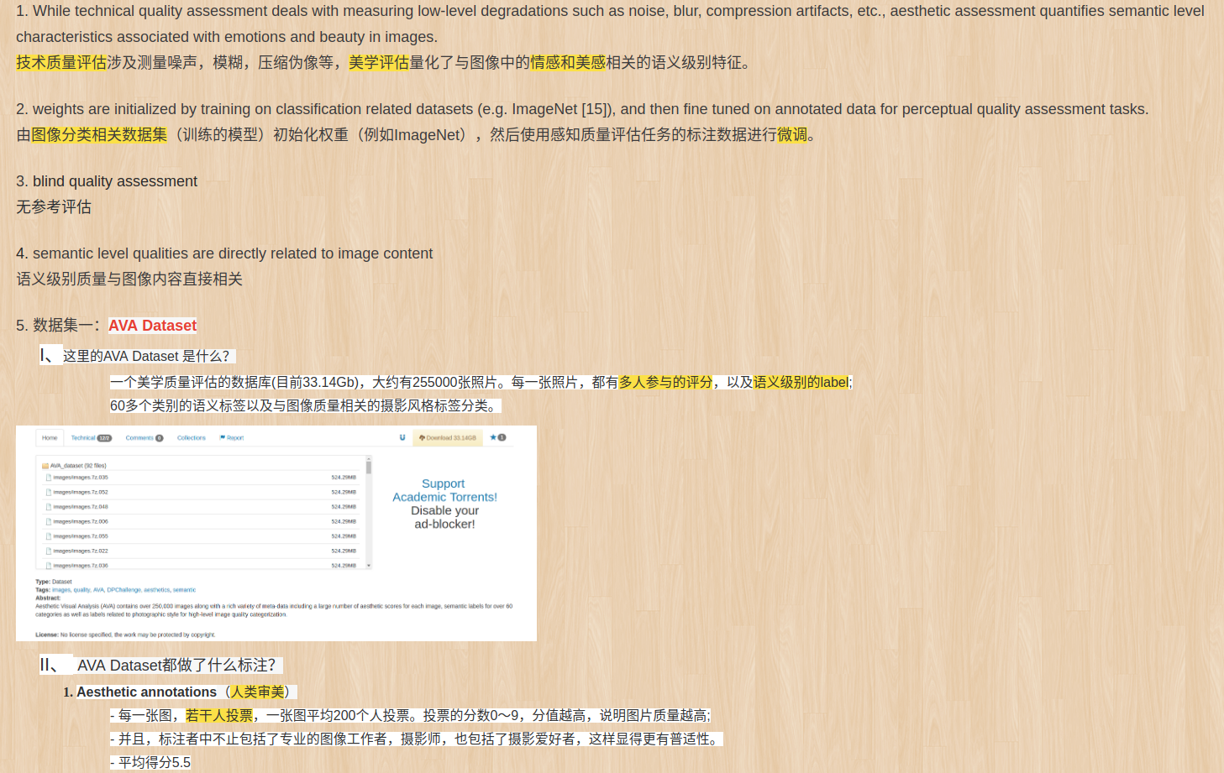Viewport: 1224px width, 773px height.
Task: Click the highlighted 微调 word
Action: [x=792, y=135]
